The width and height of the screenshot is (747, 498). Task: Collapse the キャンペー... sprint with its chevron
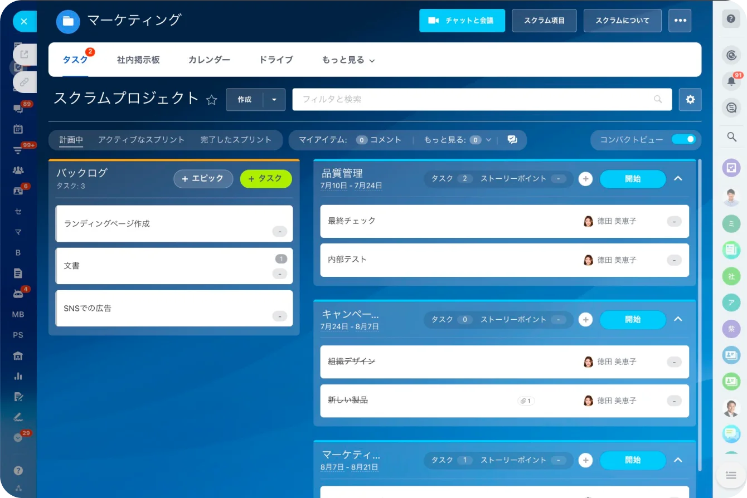[678, 319]
